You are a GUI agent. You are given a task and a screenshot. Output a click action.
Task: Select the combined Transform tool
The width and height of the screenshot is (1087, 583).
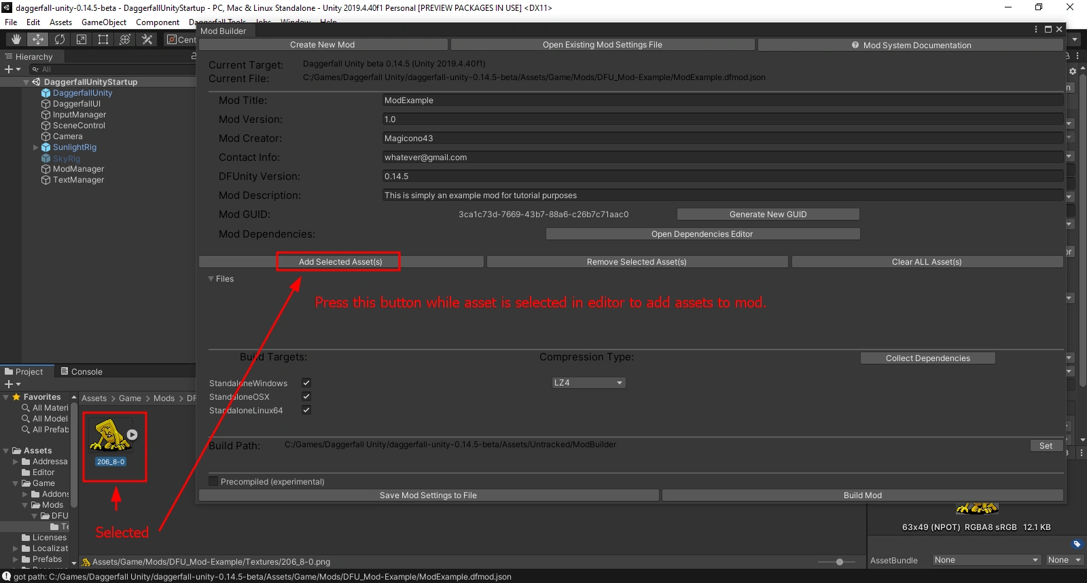coord(125,39)
